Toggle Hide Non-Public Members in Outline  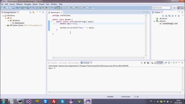175,16
